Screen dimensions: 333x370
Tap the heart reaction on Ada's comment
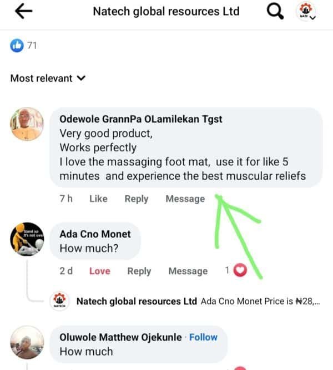pos(240,270)
